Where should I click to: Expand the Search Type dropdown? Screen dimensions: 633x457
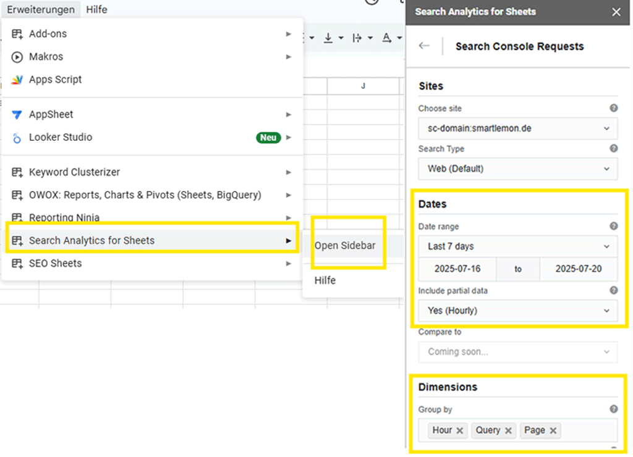point(518,169)
